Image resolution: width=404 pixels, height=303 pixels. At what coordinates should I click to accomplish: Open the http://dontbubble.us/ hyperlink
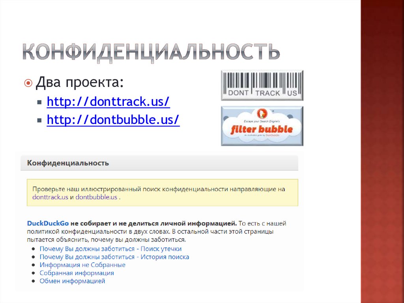(x=113, y=119)
